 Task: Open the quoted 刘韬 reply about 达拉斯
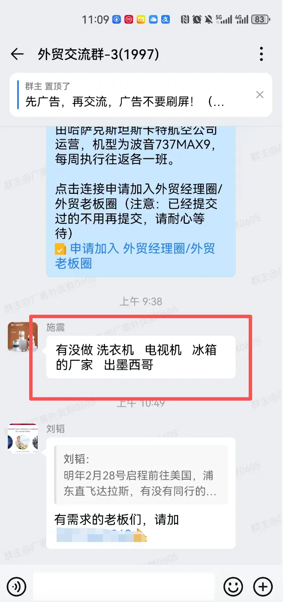(141, 475)
